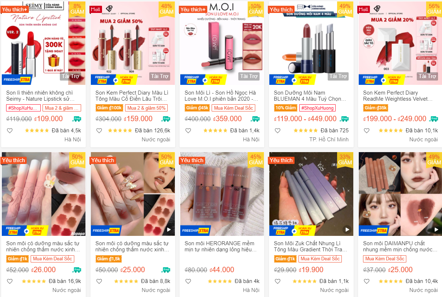This screenshot has width=442, height=297.
Task: Click play icon on HERORANGE product video
Action: tap(258, 229)
